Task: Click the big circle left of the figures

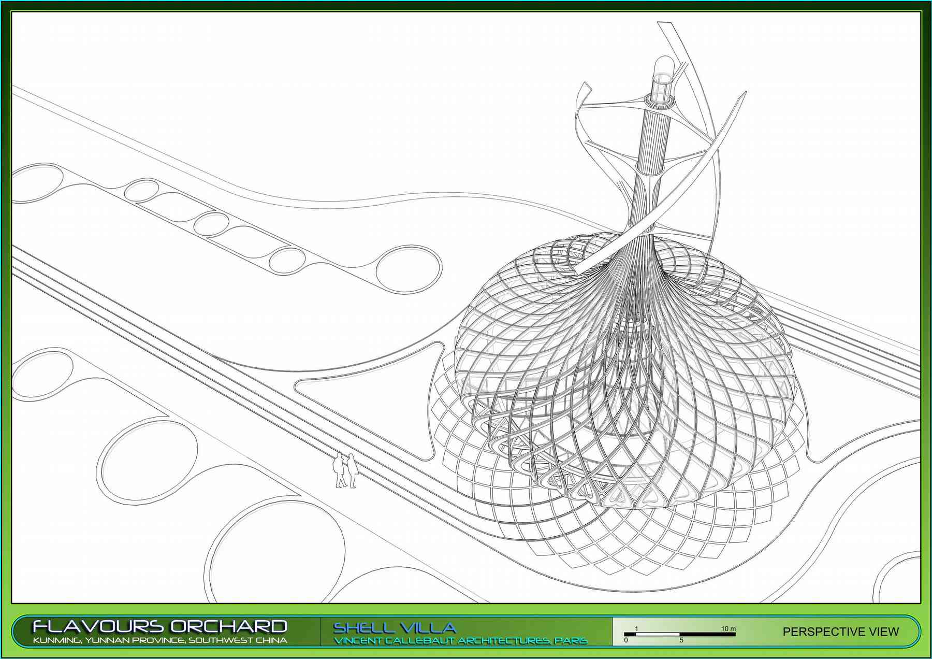Action: 148,463
